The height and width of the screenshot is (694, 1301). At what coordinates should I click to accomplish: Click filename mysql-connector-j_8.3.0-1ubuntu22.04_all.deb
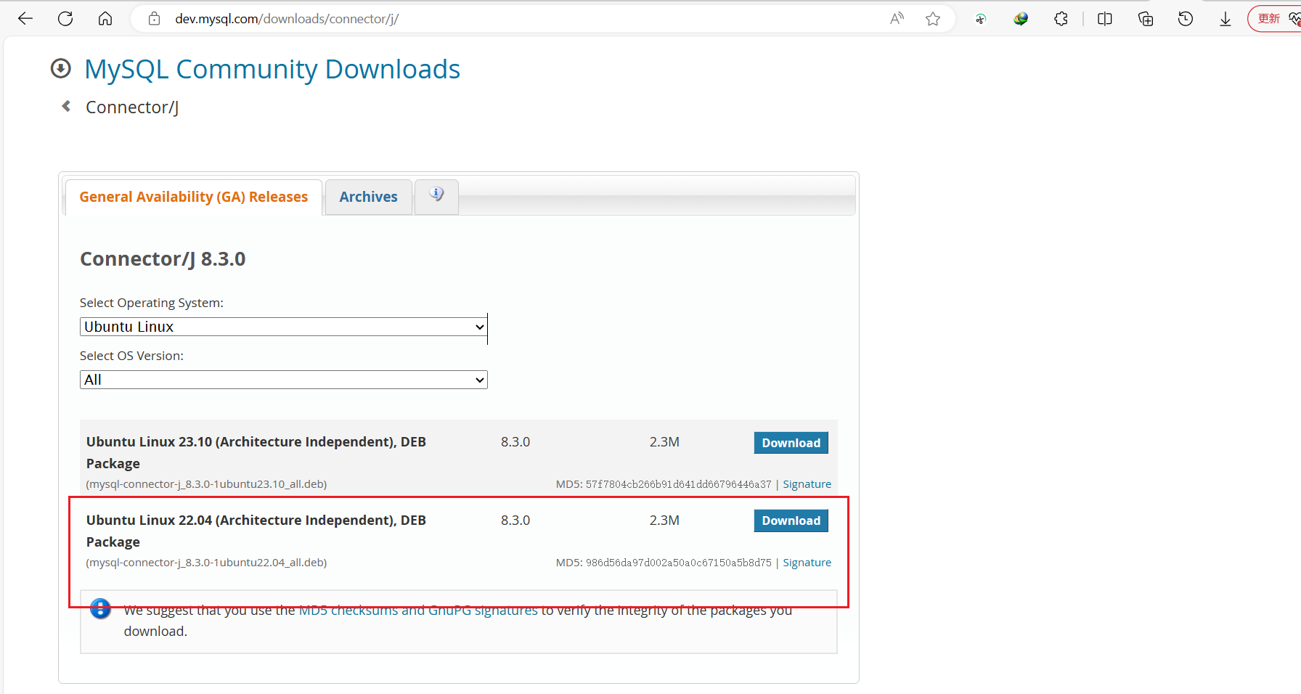pyautogui.click(x=206, y=563)
